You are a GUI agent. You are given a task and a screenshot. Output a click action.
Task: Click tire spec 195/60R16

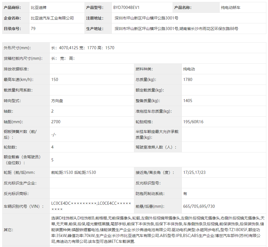click(x=193, y=122)
